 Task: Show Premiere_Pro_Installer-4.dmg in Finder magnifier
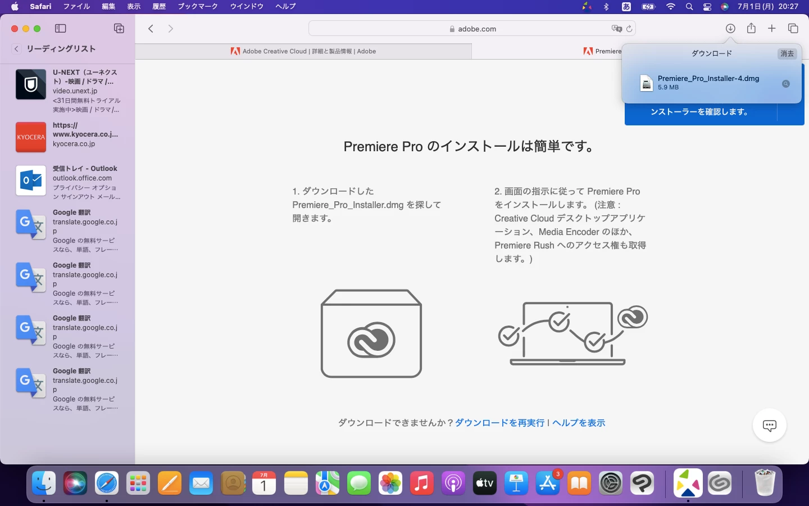(786, 84)
